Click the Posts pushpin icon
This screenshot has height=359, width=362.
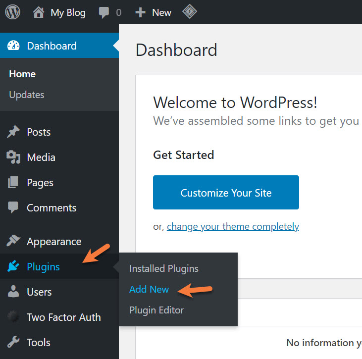(13, 132)
